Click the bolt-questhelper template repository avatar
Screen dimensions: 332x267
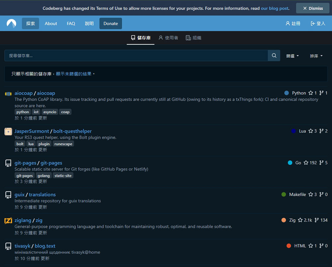[8, 132]
